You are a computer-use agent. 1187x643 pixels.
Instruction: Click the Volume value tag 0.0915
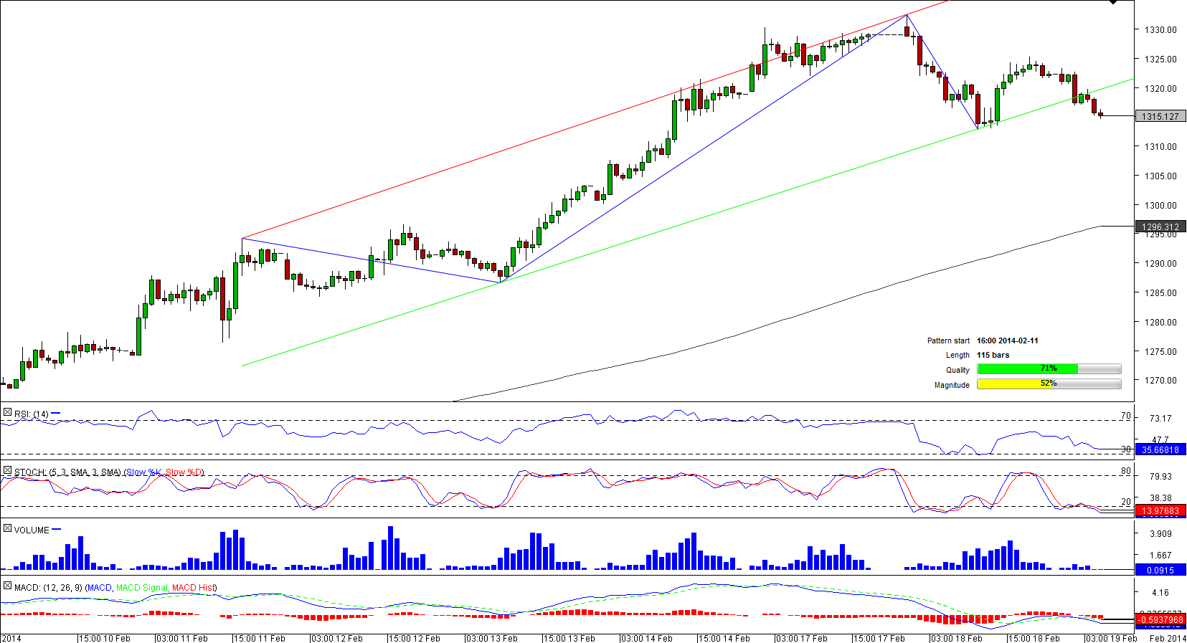(x=1160, y=571)
